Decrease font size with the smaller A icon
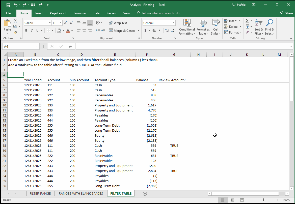Screen dimensions: 295x204 pyautogui.click(x=71, y=23)
